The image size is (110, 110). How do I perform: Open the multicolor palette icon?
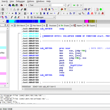(x=25, y=9)
